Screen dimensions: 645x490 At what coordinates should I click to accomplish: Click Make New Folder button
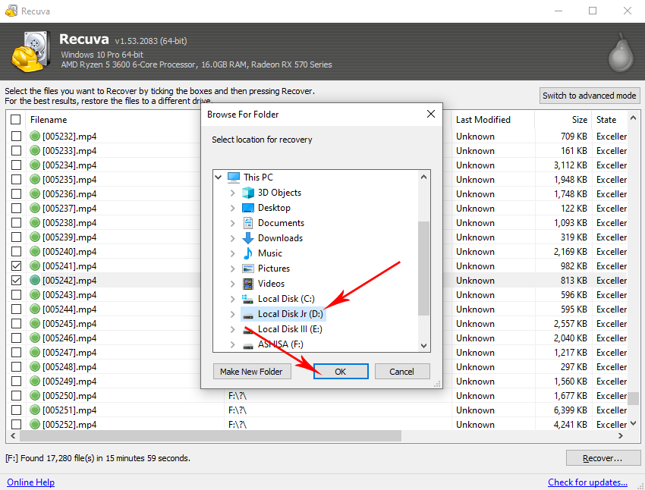tap(252, 372)
